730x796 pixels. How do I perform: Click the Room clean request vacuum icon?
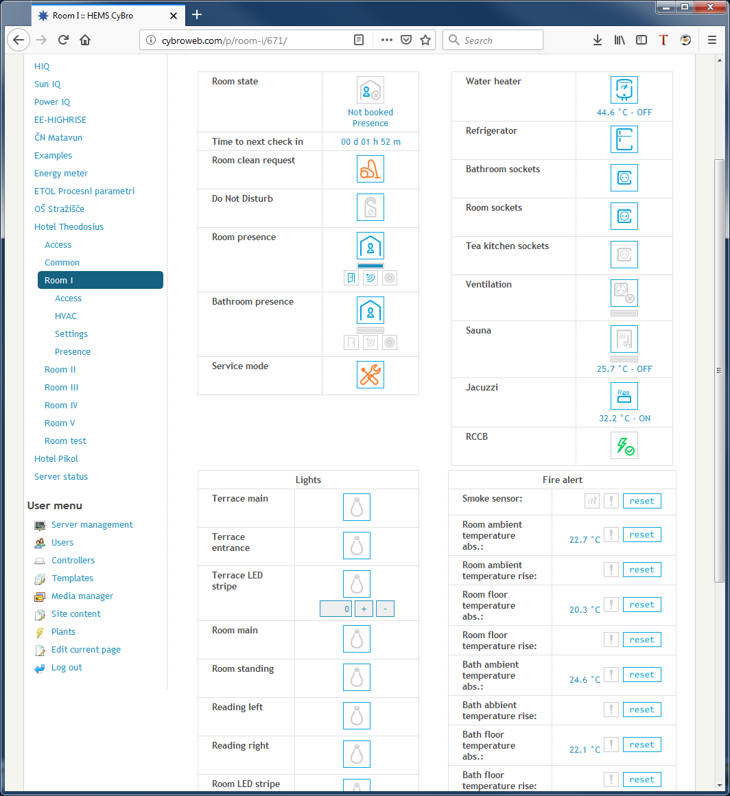[x=370, y=169]
